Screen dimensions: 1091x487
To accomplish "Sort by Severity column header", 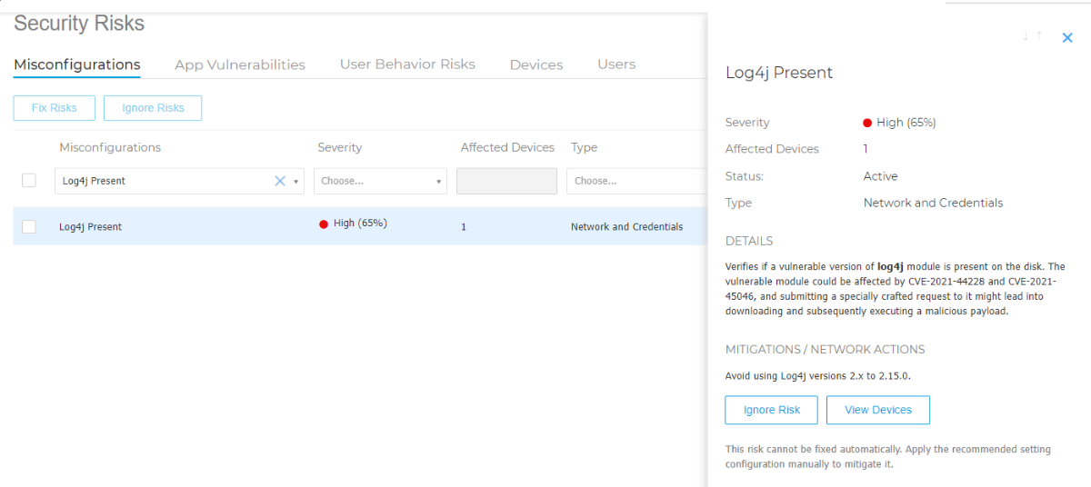I will click(x=340, y=147).
